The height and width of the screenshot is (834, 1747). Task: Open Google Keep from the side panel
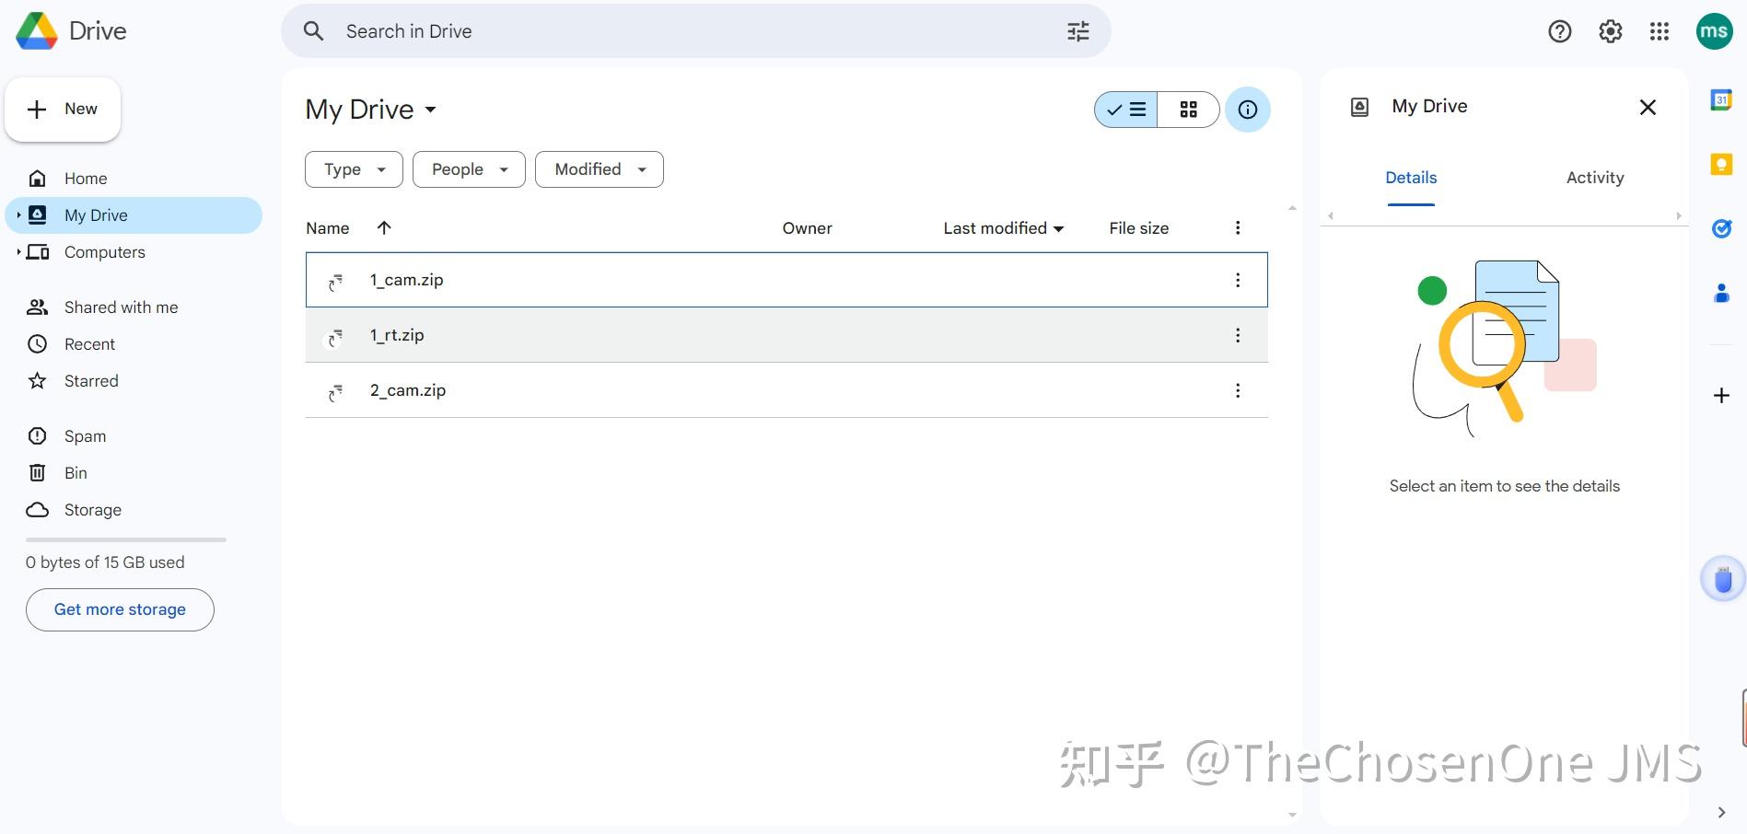(1721, 164)
